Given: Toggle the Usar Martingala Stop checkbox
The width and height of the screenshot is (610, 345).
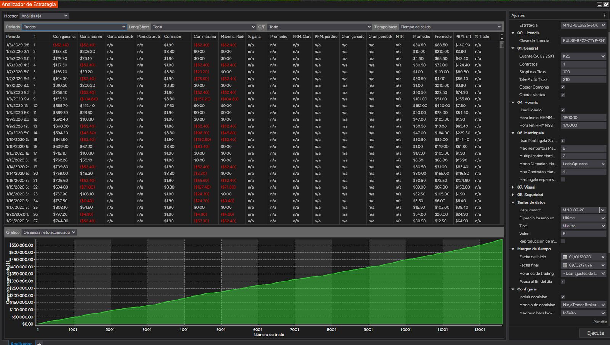Looking at the screenshot, I should (563, 140).
